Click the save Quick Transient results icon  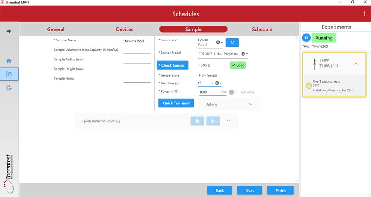pos(197,121)
